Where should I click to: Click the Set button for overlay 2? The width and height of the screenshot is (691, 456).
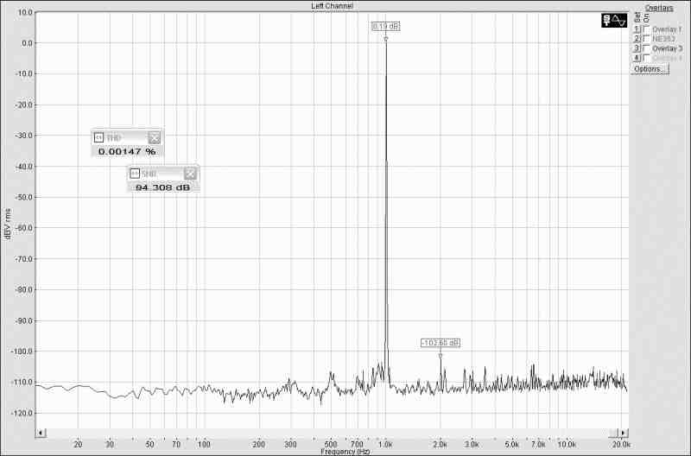[637, 39]
